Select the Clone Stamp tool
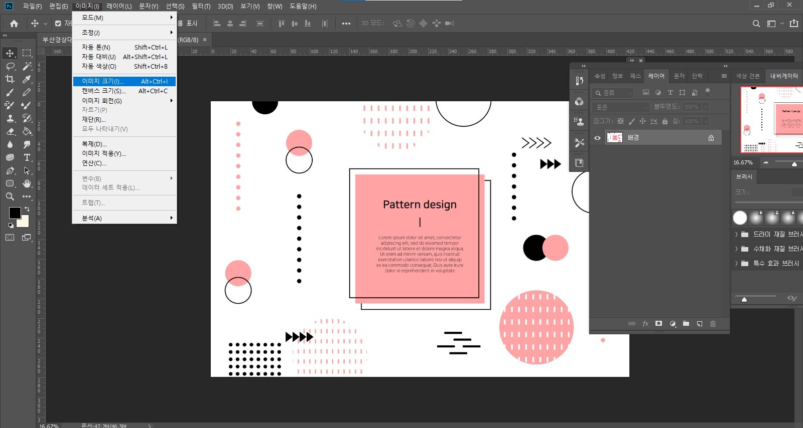Viewport: 803px width, 428px height. [10, 118]
